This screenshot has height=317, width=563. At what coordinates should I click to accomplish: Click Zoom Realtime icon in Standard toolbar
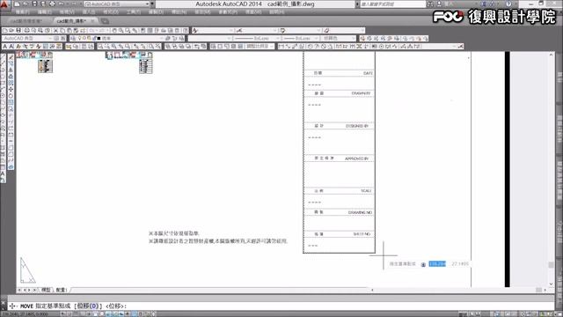(x=121, y=31)
